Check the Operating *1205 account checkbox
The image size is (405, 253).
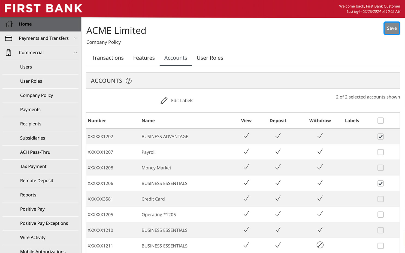pos(380,215)
